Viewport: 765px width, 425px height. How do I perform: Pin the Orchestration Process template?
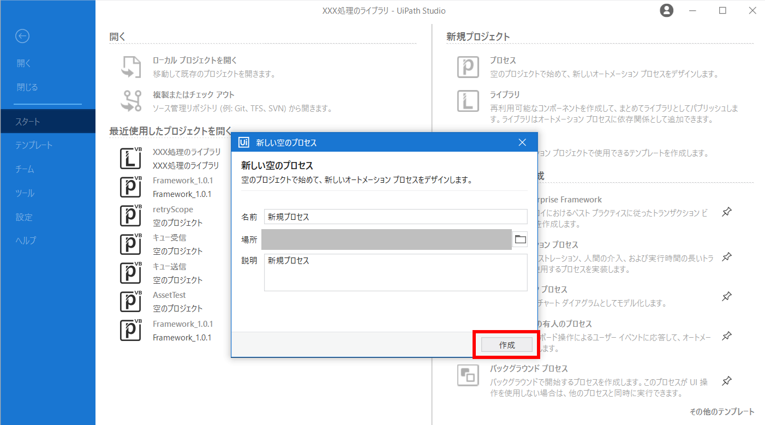click(727, 256)
